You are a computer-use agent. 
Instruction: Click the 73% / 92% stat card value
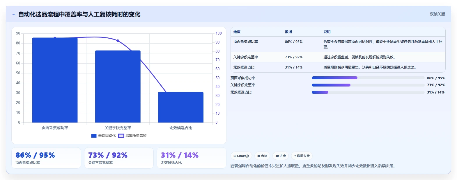pyautogui.click(x=108, y=155)
